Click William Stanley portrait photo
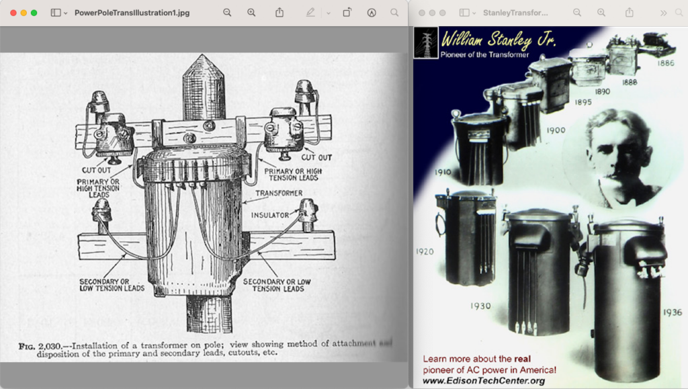 [618, 158]
